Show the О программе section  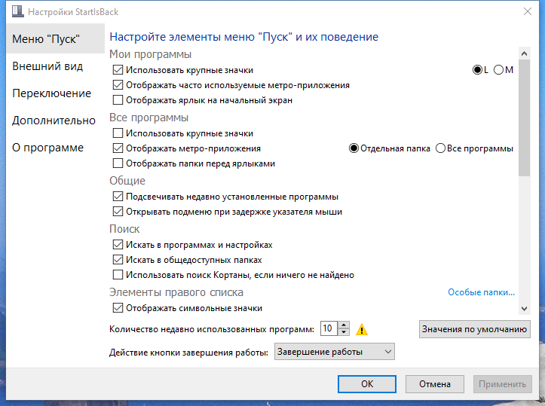47,147
